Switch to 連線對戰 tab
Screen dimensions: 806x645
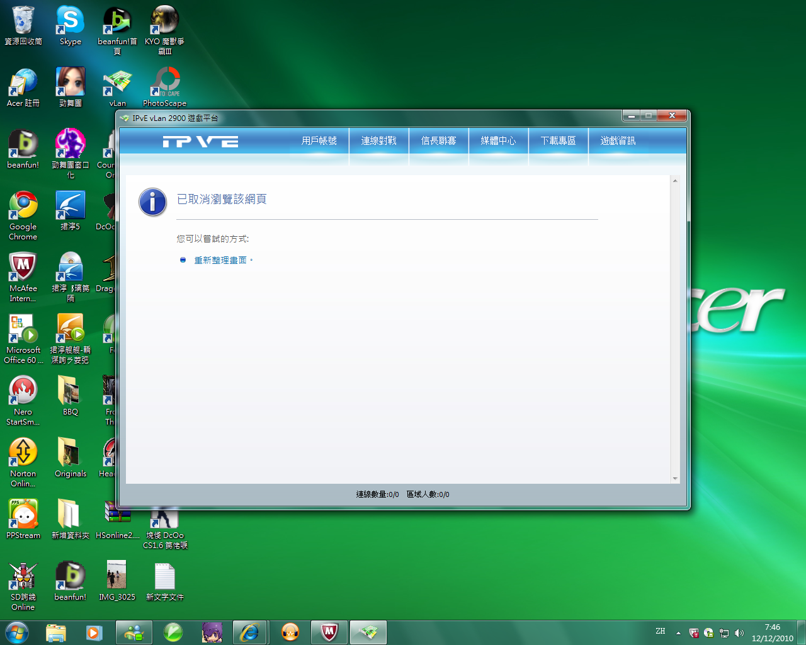(x=378, y=141)
